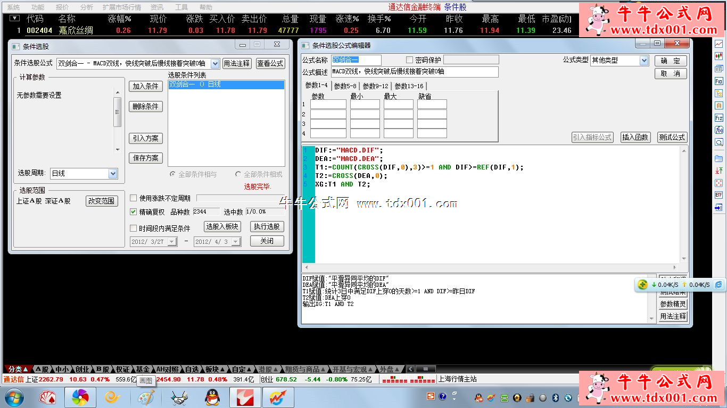Click the bottom tab bar horizontal scrollbar thumb
727x408 pixels.
[425, 369]
